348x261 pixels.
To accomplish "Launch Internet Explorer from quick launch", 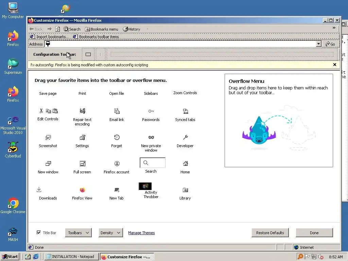I will coord(36,257).
